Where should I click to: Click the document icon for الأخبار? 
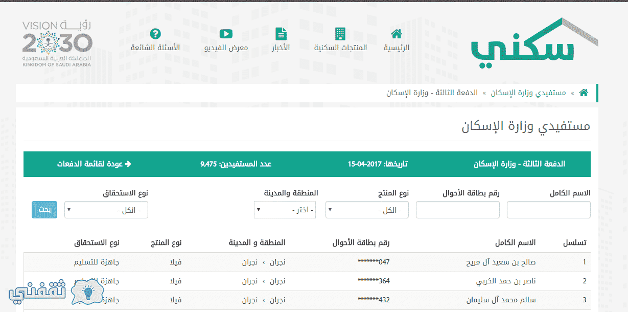click(x=281, y=34)
